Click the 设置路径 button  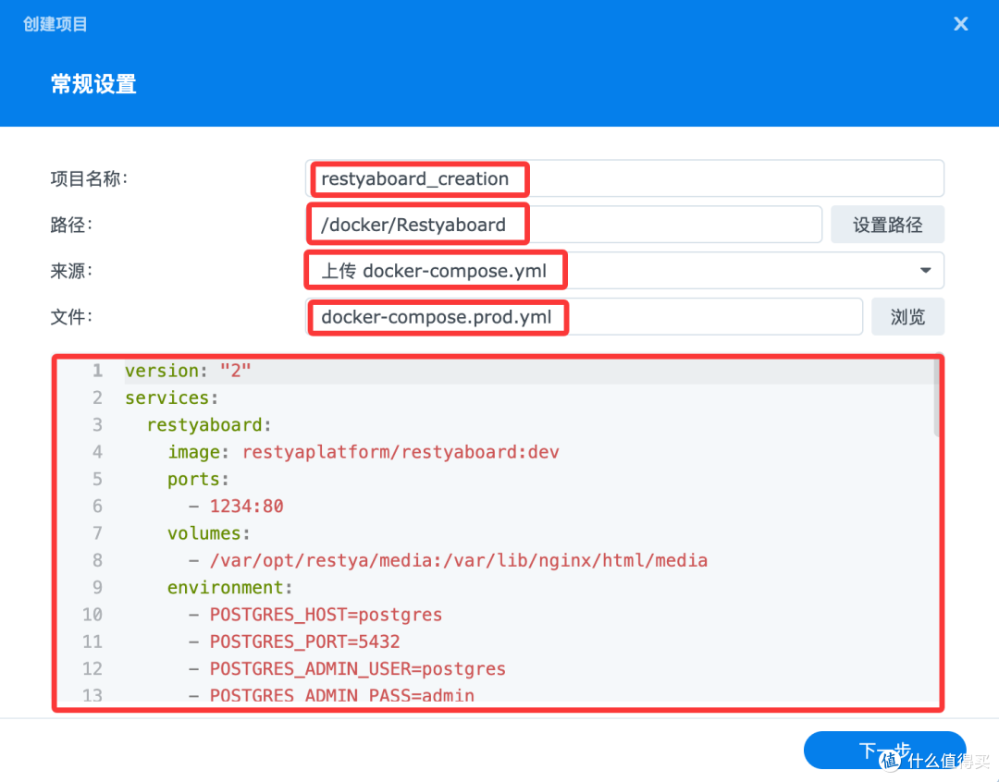[x=887, y=225]
